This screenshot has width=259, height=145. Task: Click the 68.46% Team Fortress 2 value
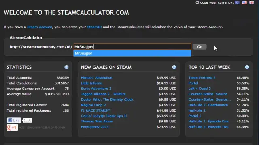(x=243, y=78)
